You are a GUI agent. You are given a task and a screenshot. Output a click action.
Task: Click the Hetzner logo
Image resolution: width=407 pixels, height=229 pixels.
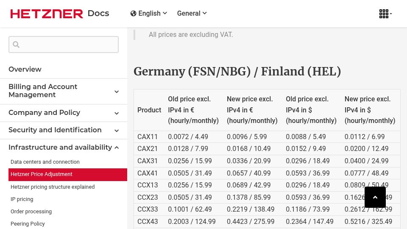[47, 14]
